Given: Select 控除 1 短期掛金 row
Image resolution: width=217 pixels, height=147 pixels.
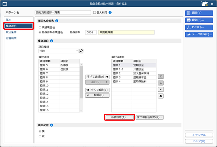Looking at the screenshot, I should pos(134,65).
